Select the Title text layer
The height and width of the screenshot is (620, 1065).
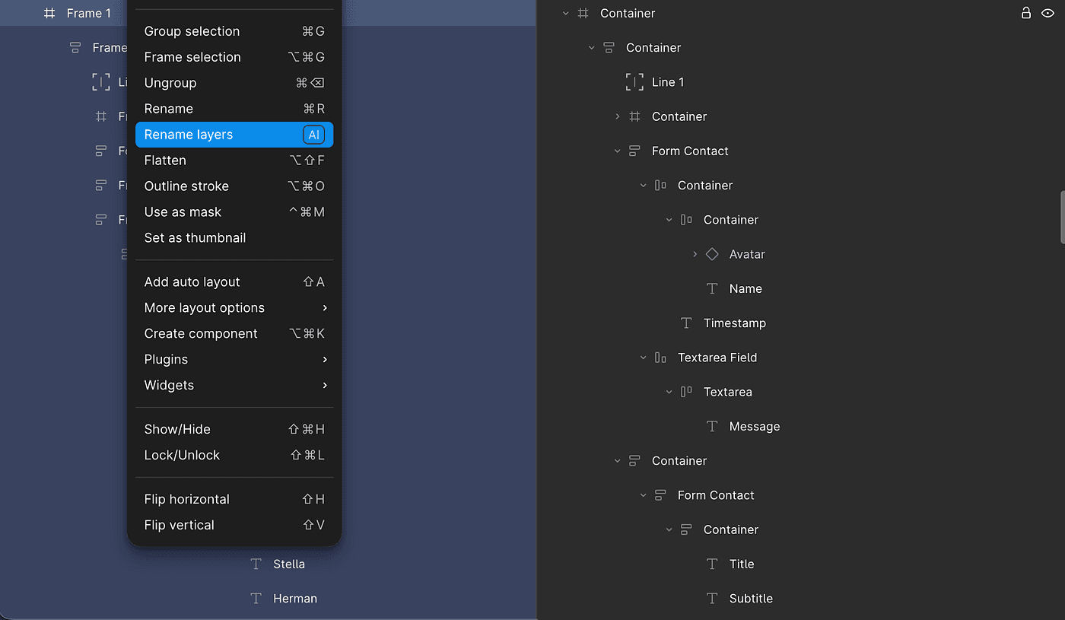click(742, 564)
